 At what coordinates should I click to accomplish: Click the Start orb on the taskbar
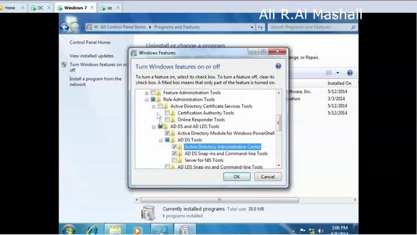68,230
